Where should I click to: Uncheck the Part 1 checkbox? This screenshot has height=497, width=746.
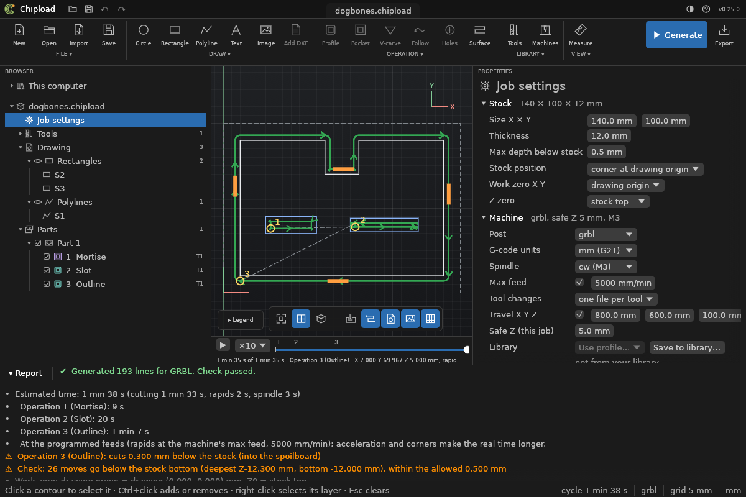[38, 243]
